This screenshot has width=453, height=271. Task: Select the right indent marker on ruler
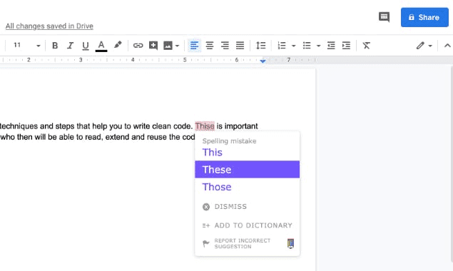[263, 61]
